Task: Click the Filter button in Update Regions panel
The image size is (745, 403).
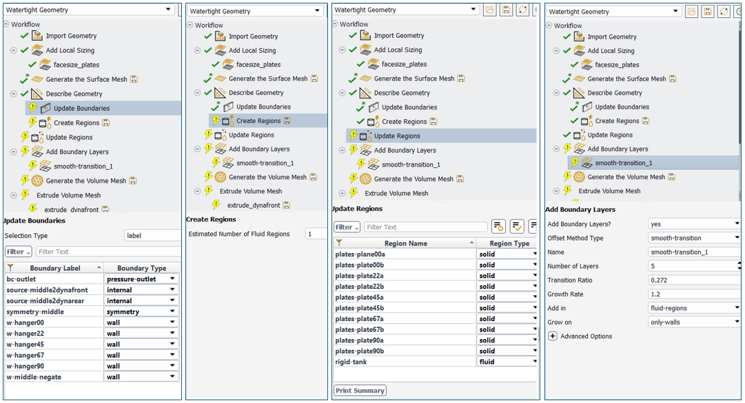Action: click(347, 227)
